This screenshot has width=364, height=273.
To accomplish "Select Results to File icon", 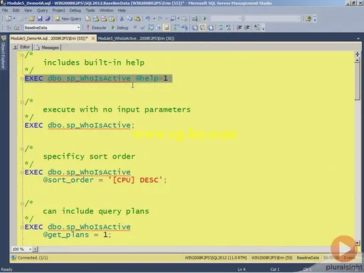I will pyautogui.click(x=210, y=28).
